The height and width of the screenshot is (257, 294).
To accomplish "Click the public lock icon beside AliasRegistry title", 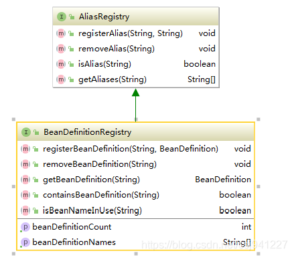I will coord(72,17).
